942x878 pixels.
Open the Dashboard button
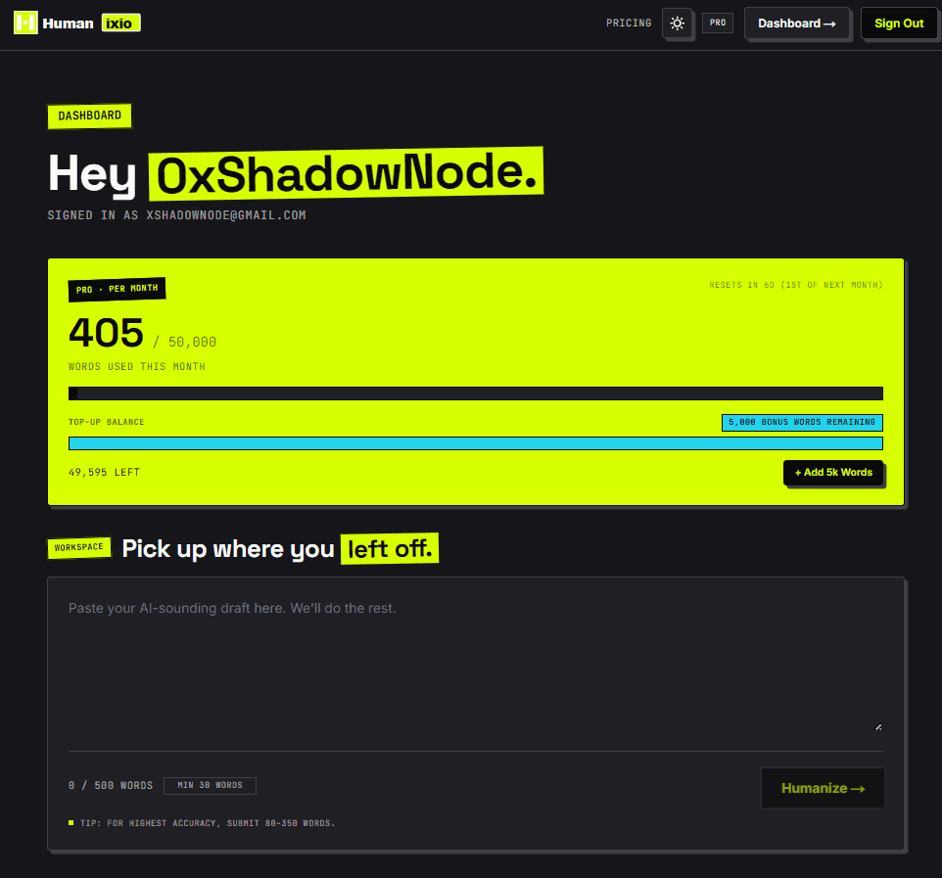click(797, 23)
